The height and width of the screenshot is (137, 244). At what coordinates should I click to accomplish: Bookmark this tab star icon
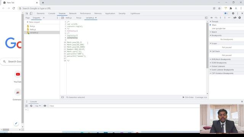coord(219,8)
